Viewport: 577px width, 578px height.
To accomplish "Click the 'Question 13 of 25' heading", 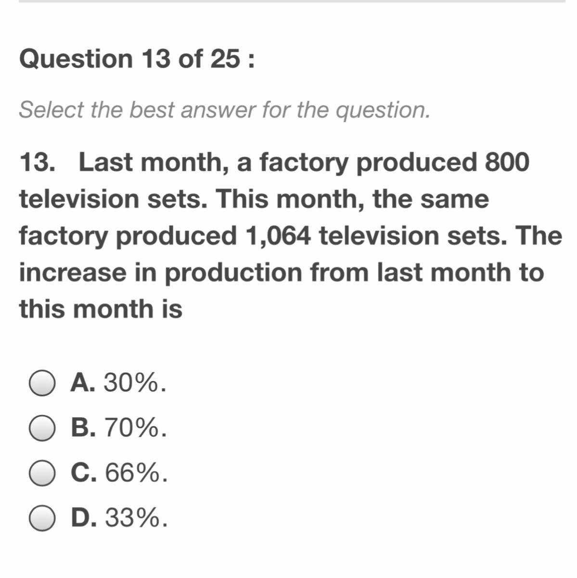I will click(x=137, y=59).
